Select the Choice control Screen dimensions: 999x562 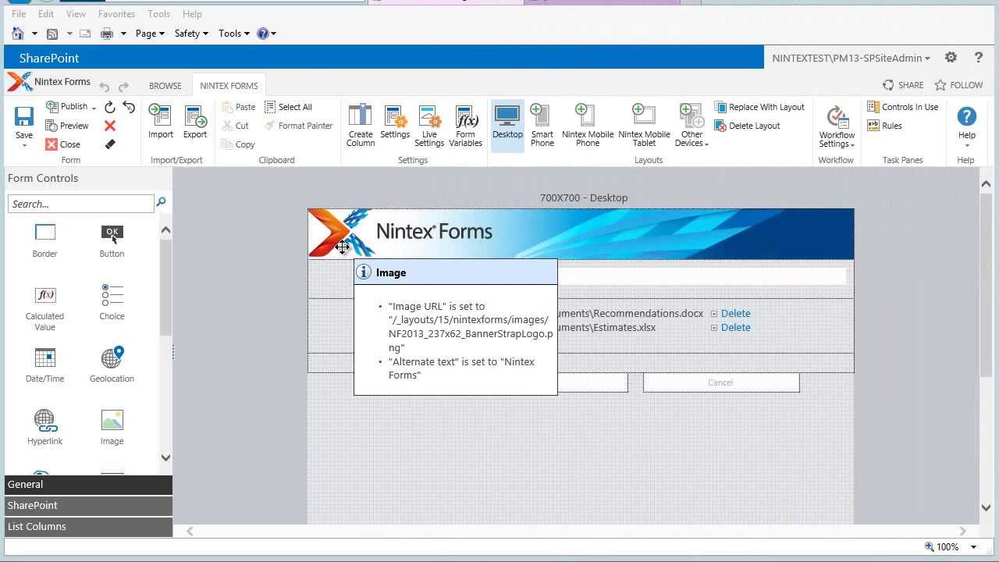point(112,303)
